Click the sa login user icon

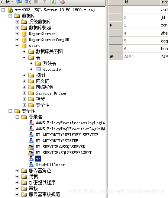coord(31,159)
